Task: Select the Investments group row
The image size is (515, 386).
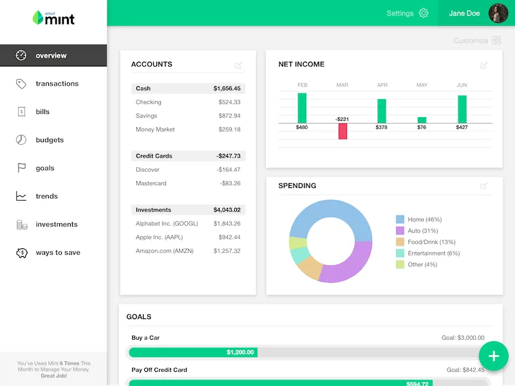Action: point(188,210)
